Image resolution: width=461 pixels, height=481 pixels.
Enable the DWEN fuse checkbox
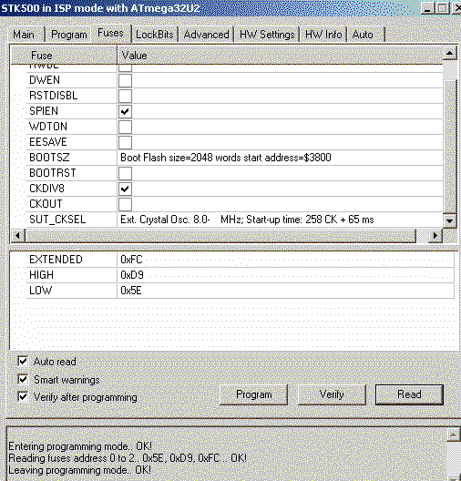[x=125, y=80]
